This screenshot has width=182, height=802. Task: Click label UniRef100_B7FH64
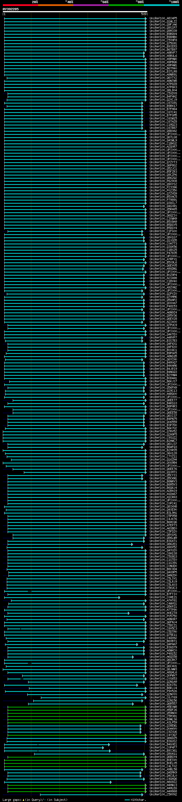click(163, 109)
